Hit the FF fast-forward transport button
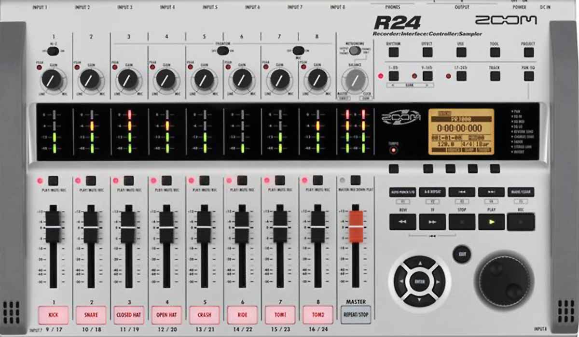The height and width of the screenshot is (337, 579). click(x=432, y=222)
